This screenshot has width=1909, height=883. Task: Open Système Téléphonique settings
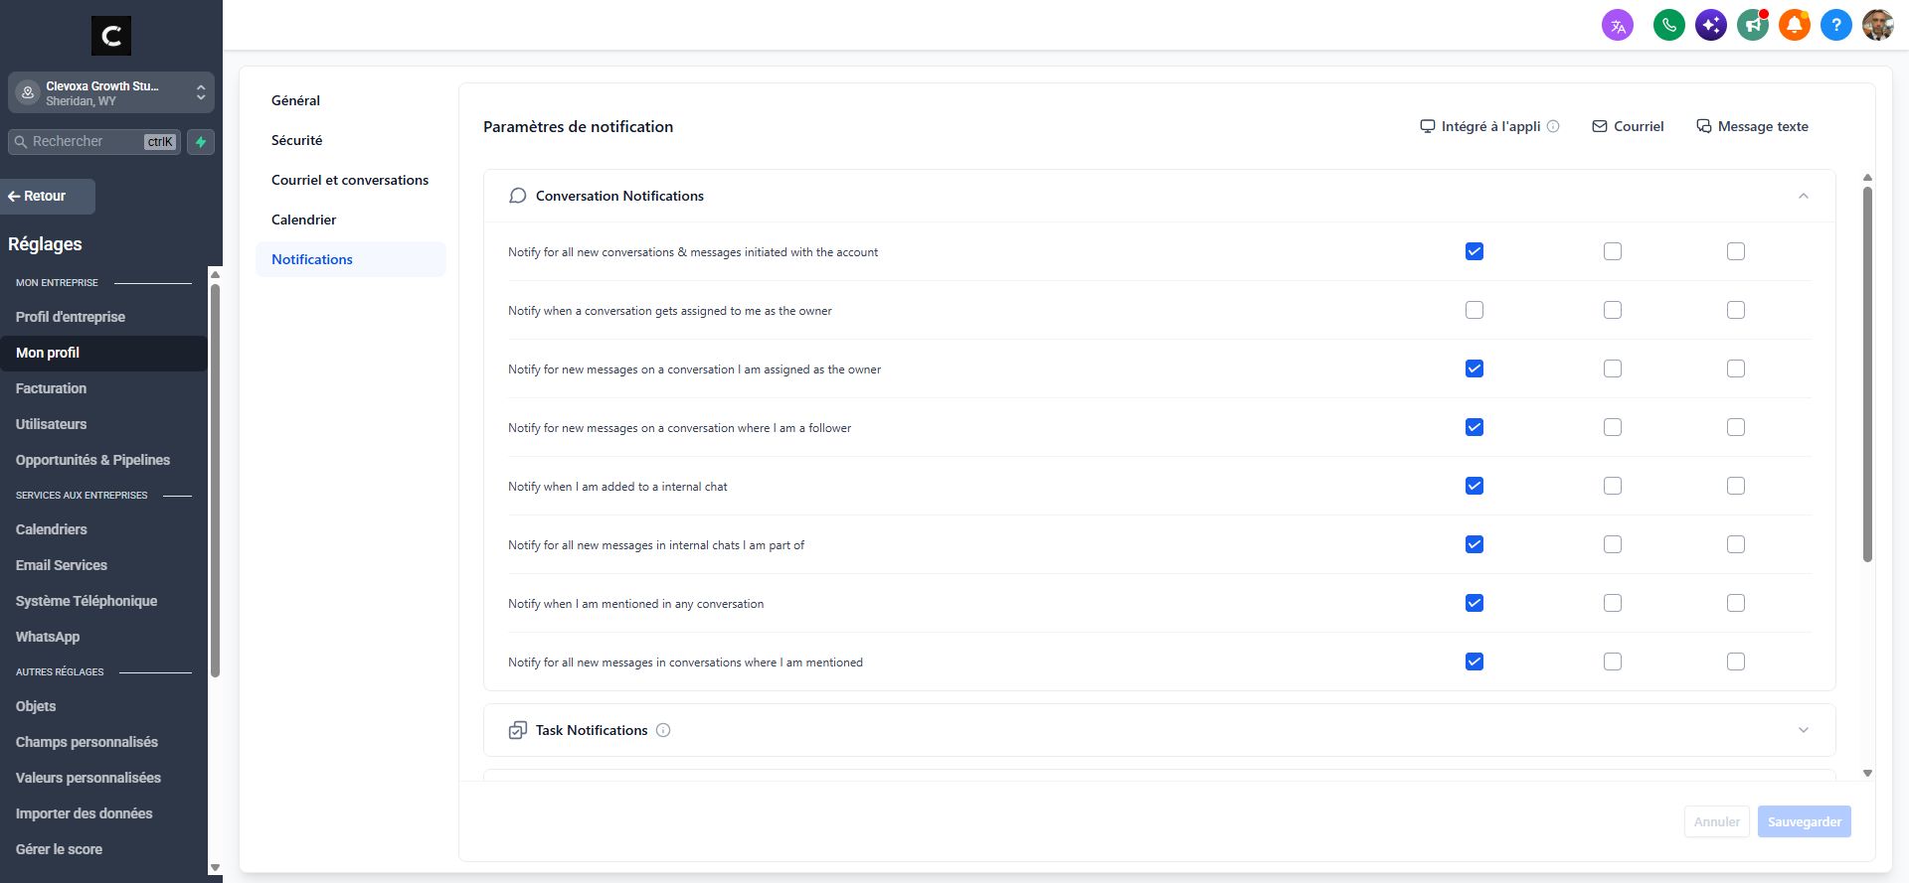click(x=87, y=601)
